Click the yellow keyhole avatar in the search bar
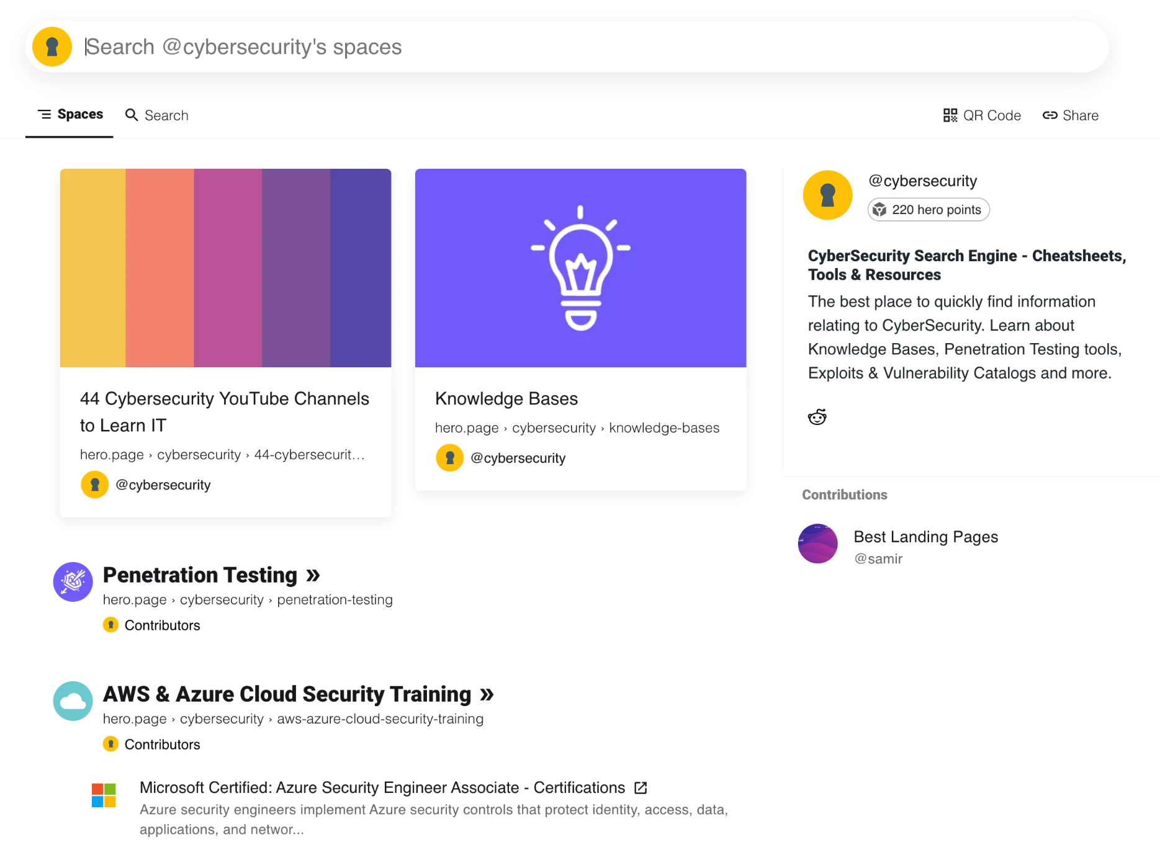The image size is (1160, 850). pyautogui.click(x=52, y=46)
